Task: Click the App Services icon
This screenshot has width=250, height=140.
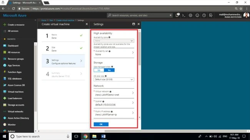Action: coord(5,65)
